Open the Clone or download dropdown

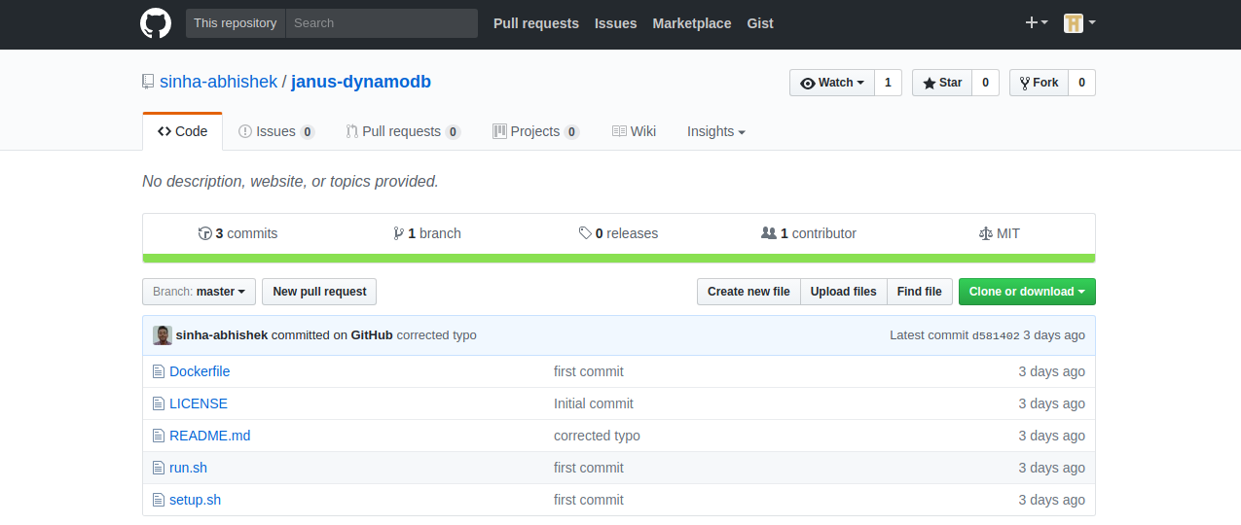click(1027, 292)
